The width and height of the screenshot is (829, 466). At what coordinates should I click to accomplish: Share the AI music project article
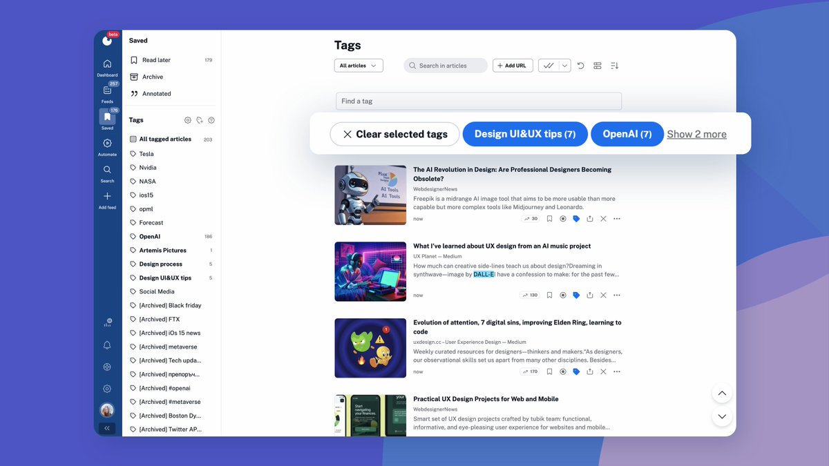click(x=590, y=295)
